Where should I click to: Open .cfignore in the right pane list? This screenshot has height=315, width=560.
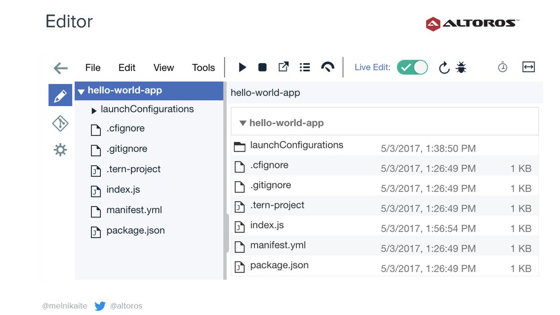[x=269, y=165]
